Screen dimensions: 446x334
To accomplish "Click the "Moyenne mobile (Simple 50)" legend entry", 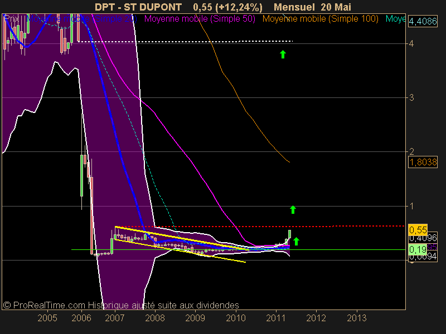I will [x=200, y=19].
